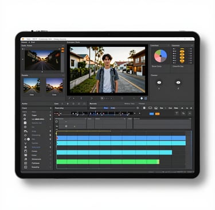Select the large dusk street clip thumbnail
215x210 pixels.
pyautogui.click(x=42, y=60)
